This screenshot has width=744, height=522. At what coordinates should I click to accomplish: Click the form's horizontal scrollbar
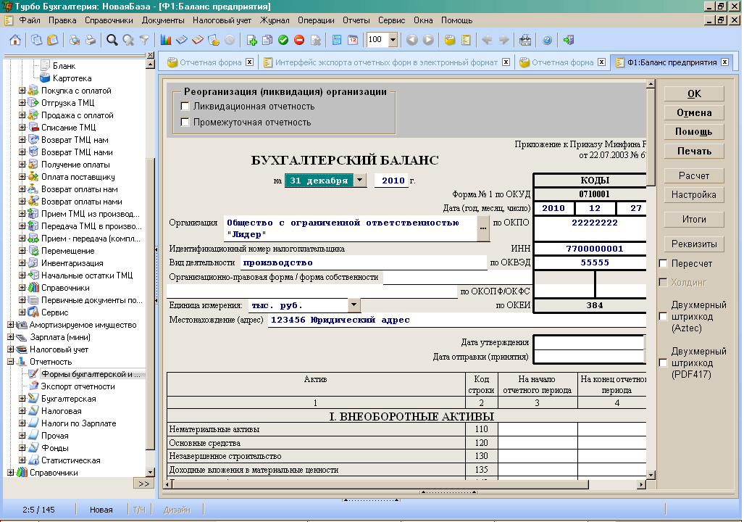click(x=405, y=484)
